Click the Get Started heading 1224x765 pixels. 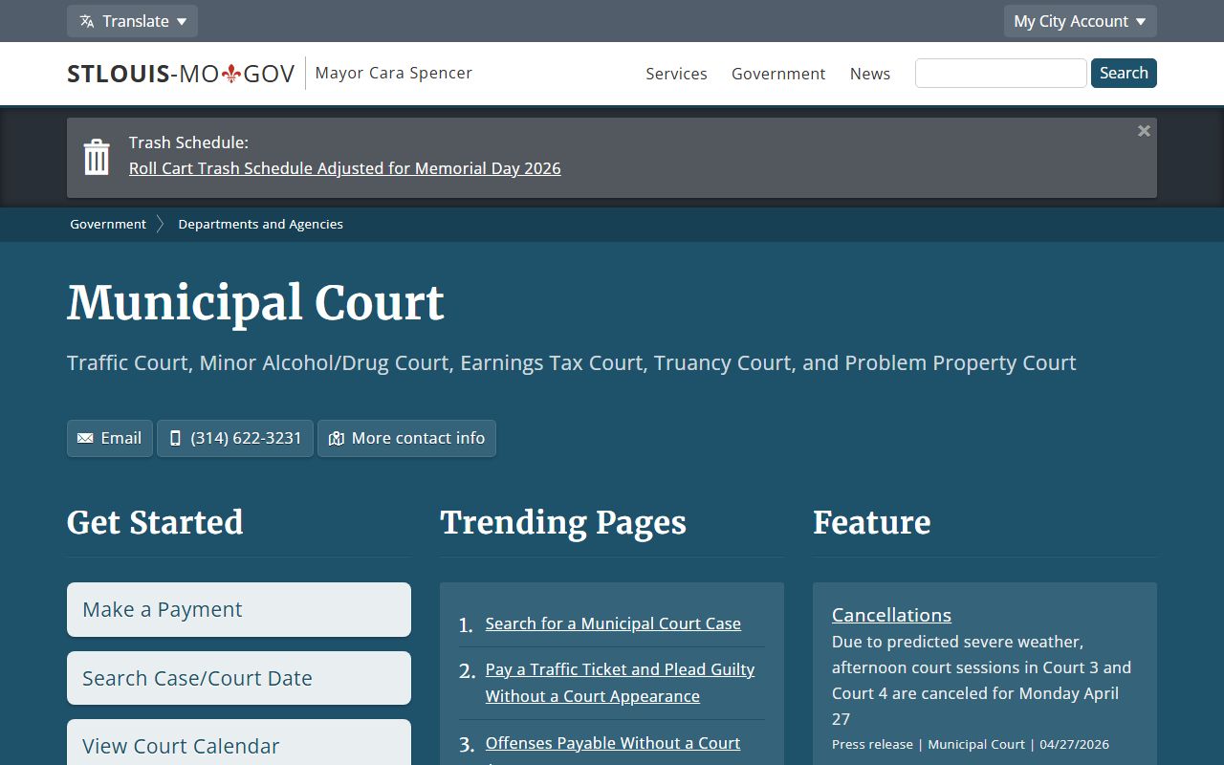coord(155,523)
